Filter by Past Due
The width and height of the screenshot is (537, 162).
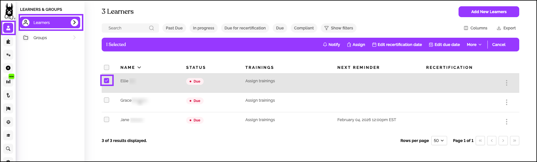(x=174, y=28)
